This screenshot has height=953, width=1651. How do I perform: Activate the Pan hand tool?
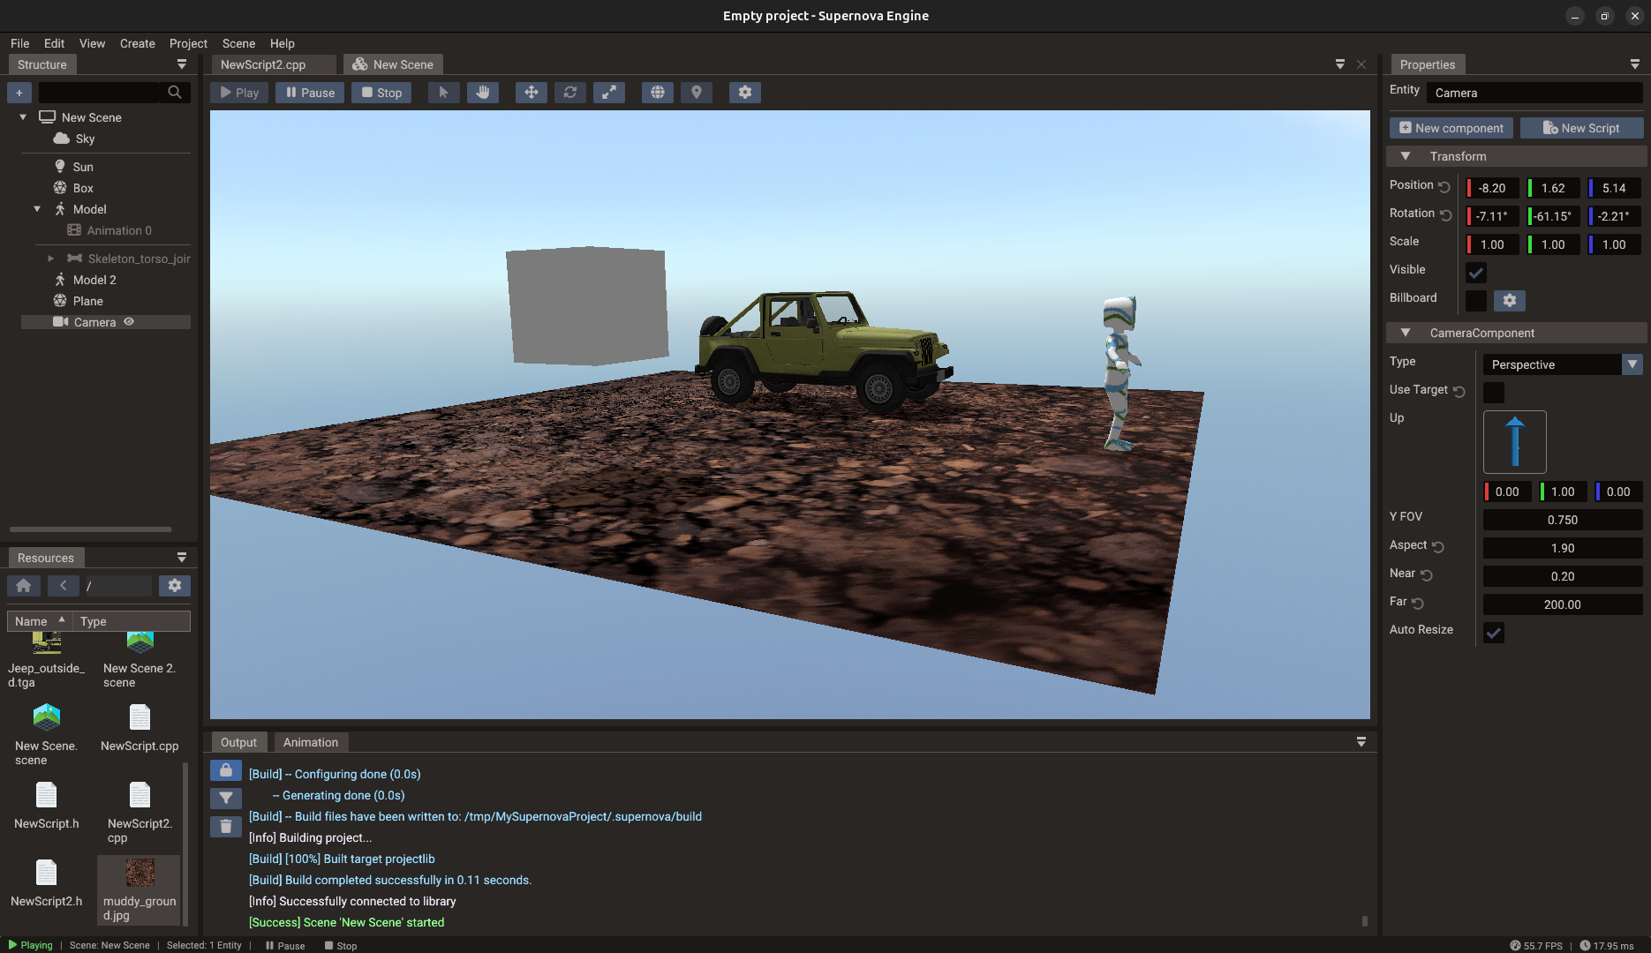click(x=483, y=92)
